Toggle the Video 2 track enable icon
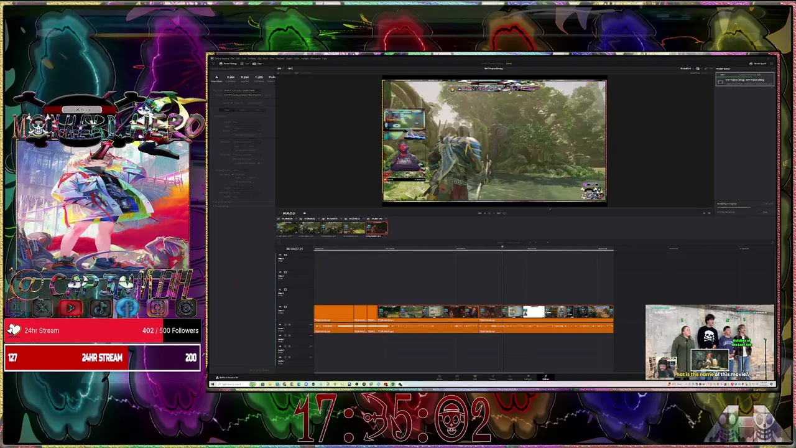796x448 pixels. point(285,289)
